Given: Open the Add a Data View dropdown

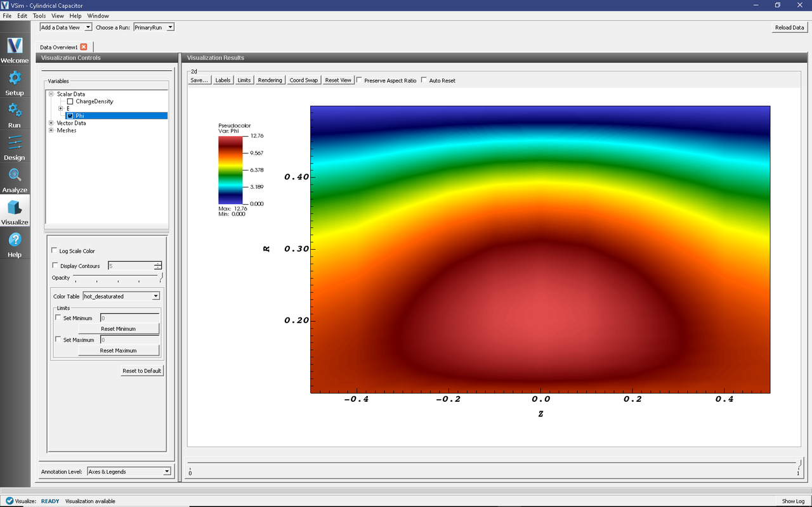Looking at the screenshot, I should pyautogui.click(x=66, y=27).
